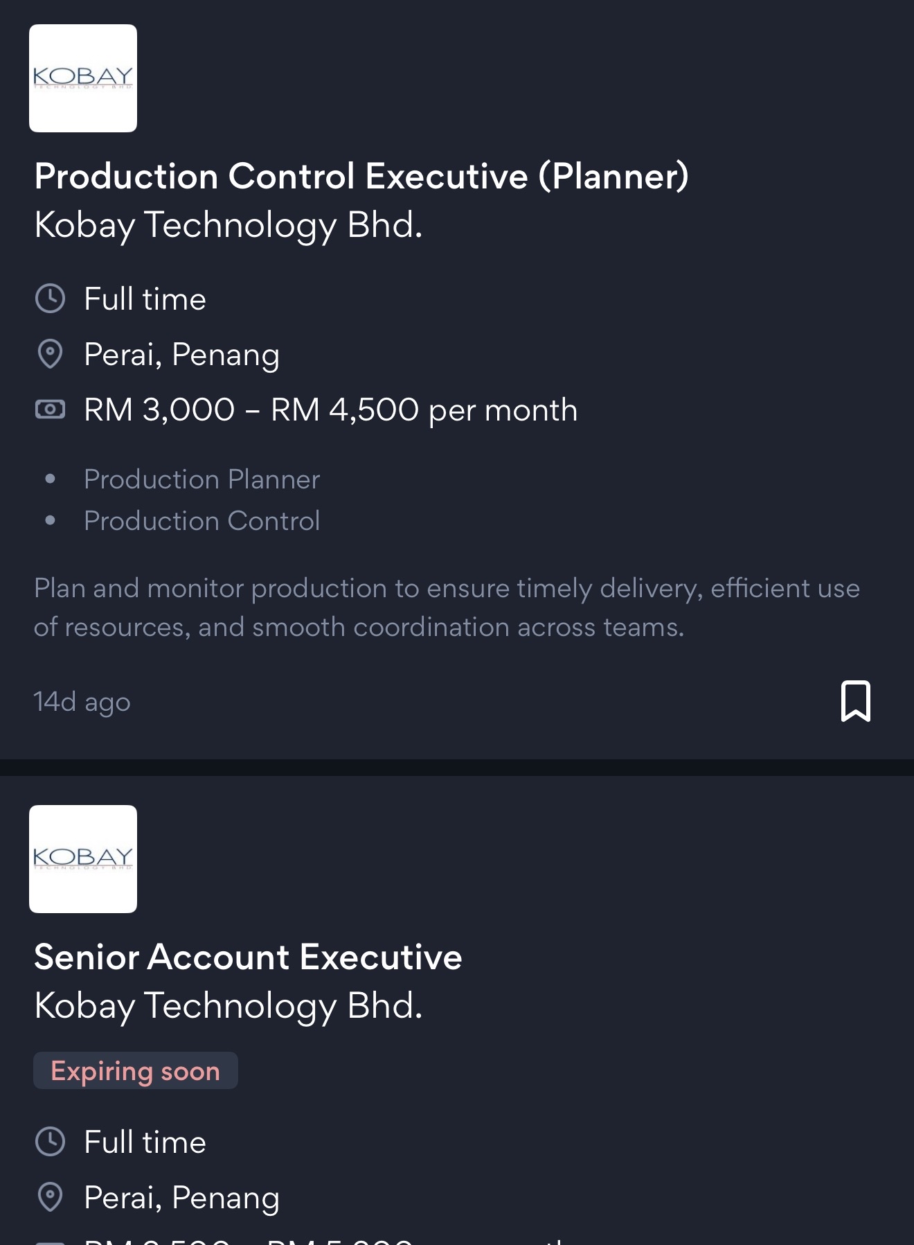Click Perai, Penang on first listing
Image resolution: width=914 pixels, height=1245 pixels.
point(181,355)
